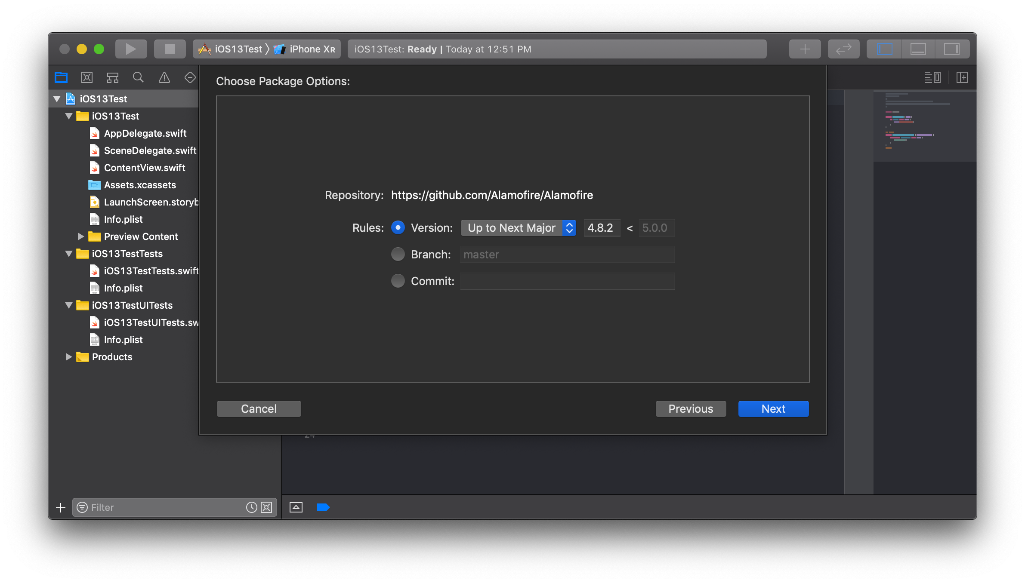1025x583 pixels.
Task: Add a new file with plus button
Action: click(x=61, y=508)
